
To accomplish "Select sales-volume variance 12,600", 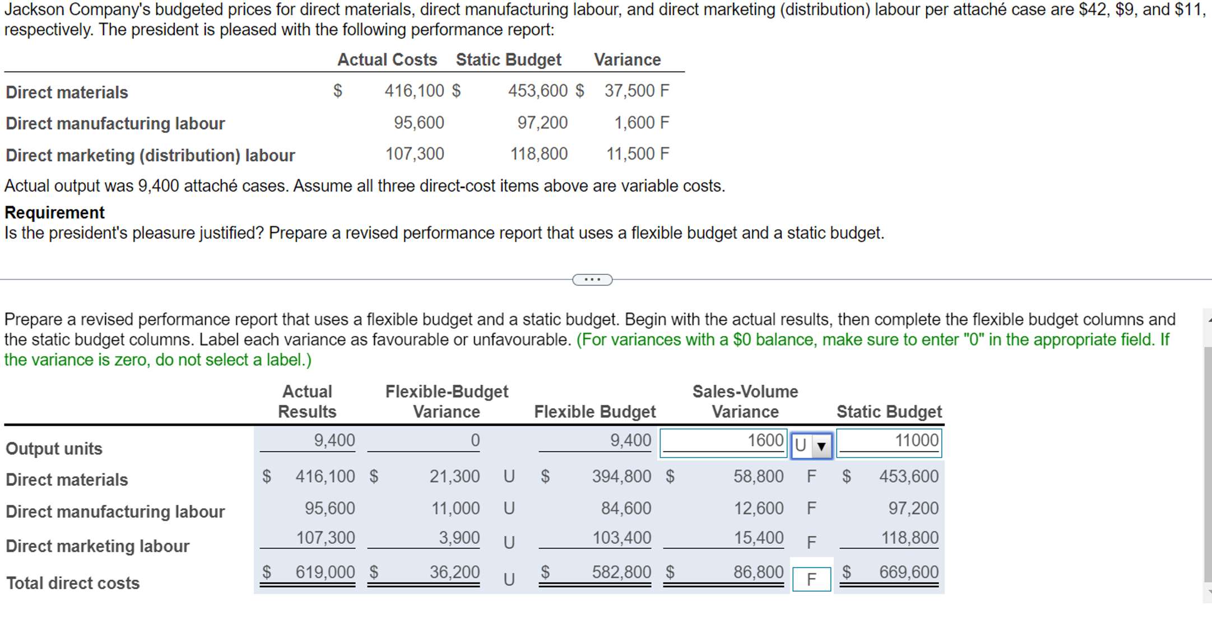I will [x=759, y=509].
